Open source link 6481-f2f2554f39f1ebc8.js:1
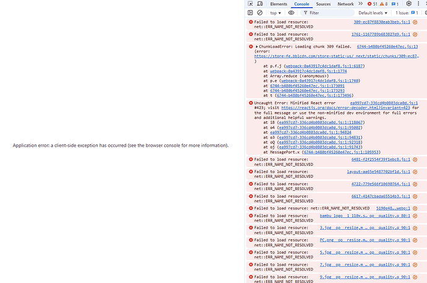Image resolution: width=427 pixels, height=283 pixels. 381,160
